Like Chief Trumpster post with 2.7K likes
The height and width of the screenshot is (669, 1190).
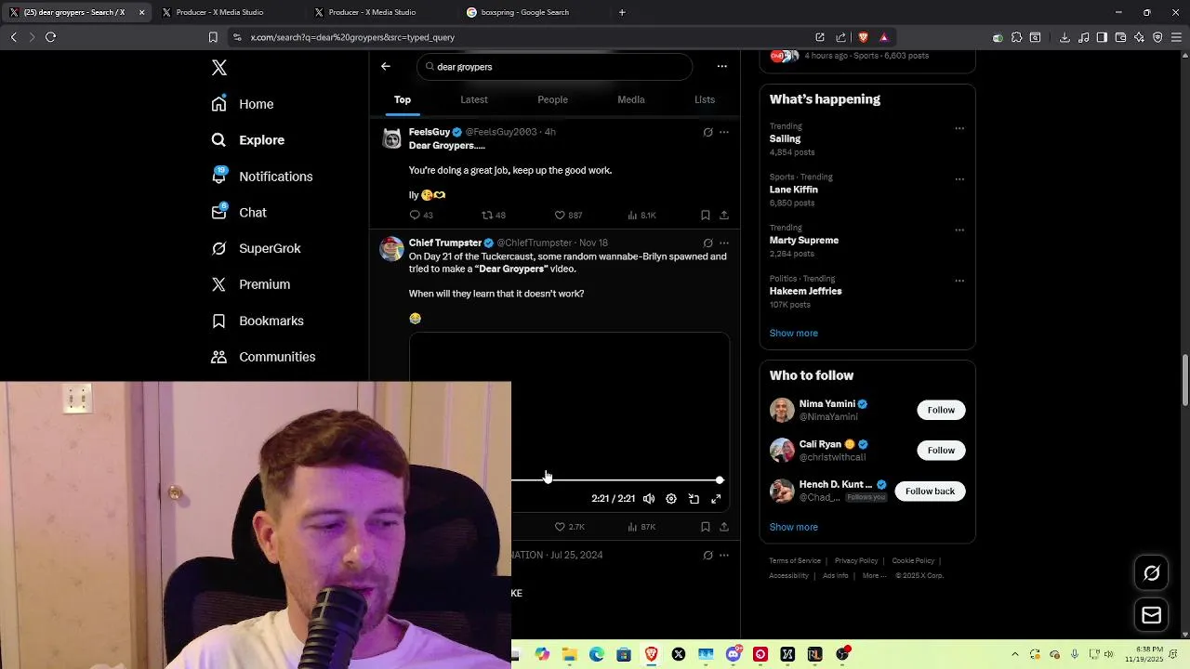click(x=569, y=527)
